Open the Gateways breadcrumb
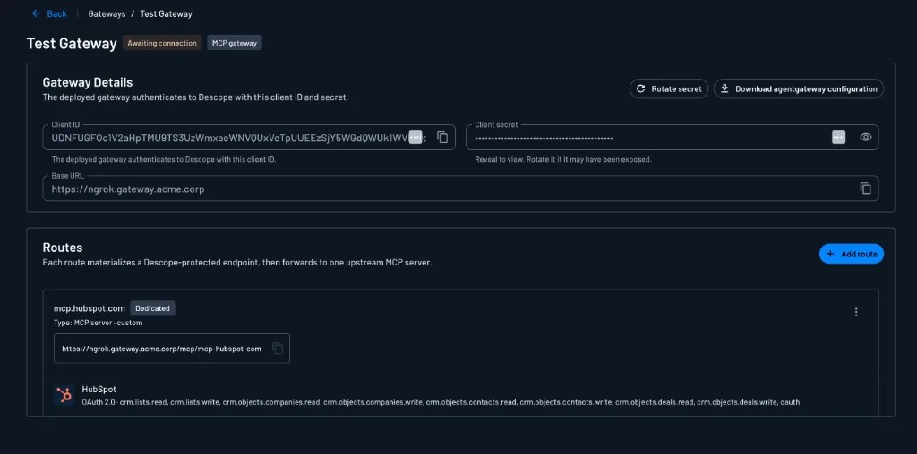Image resolution: width=917 pixels, height=454 pixels. click(x=107, y=13)
